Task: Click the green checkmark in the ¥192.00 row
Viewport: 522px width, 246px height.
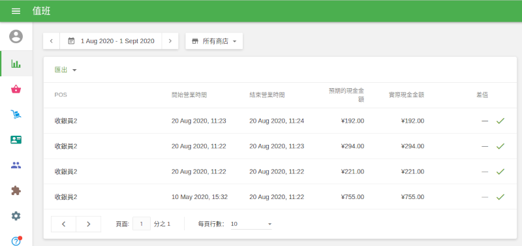Action: coord(500,121)
